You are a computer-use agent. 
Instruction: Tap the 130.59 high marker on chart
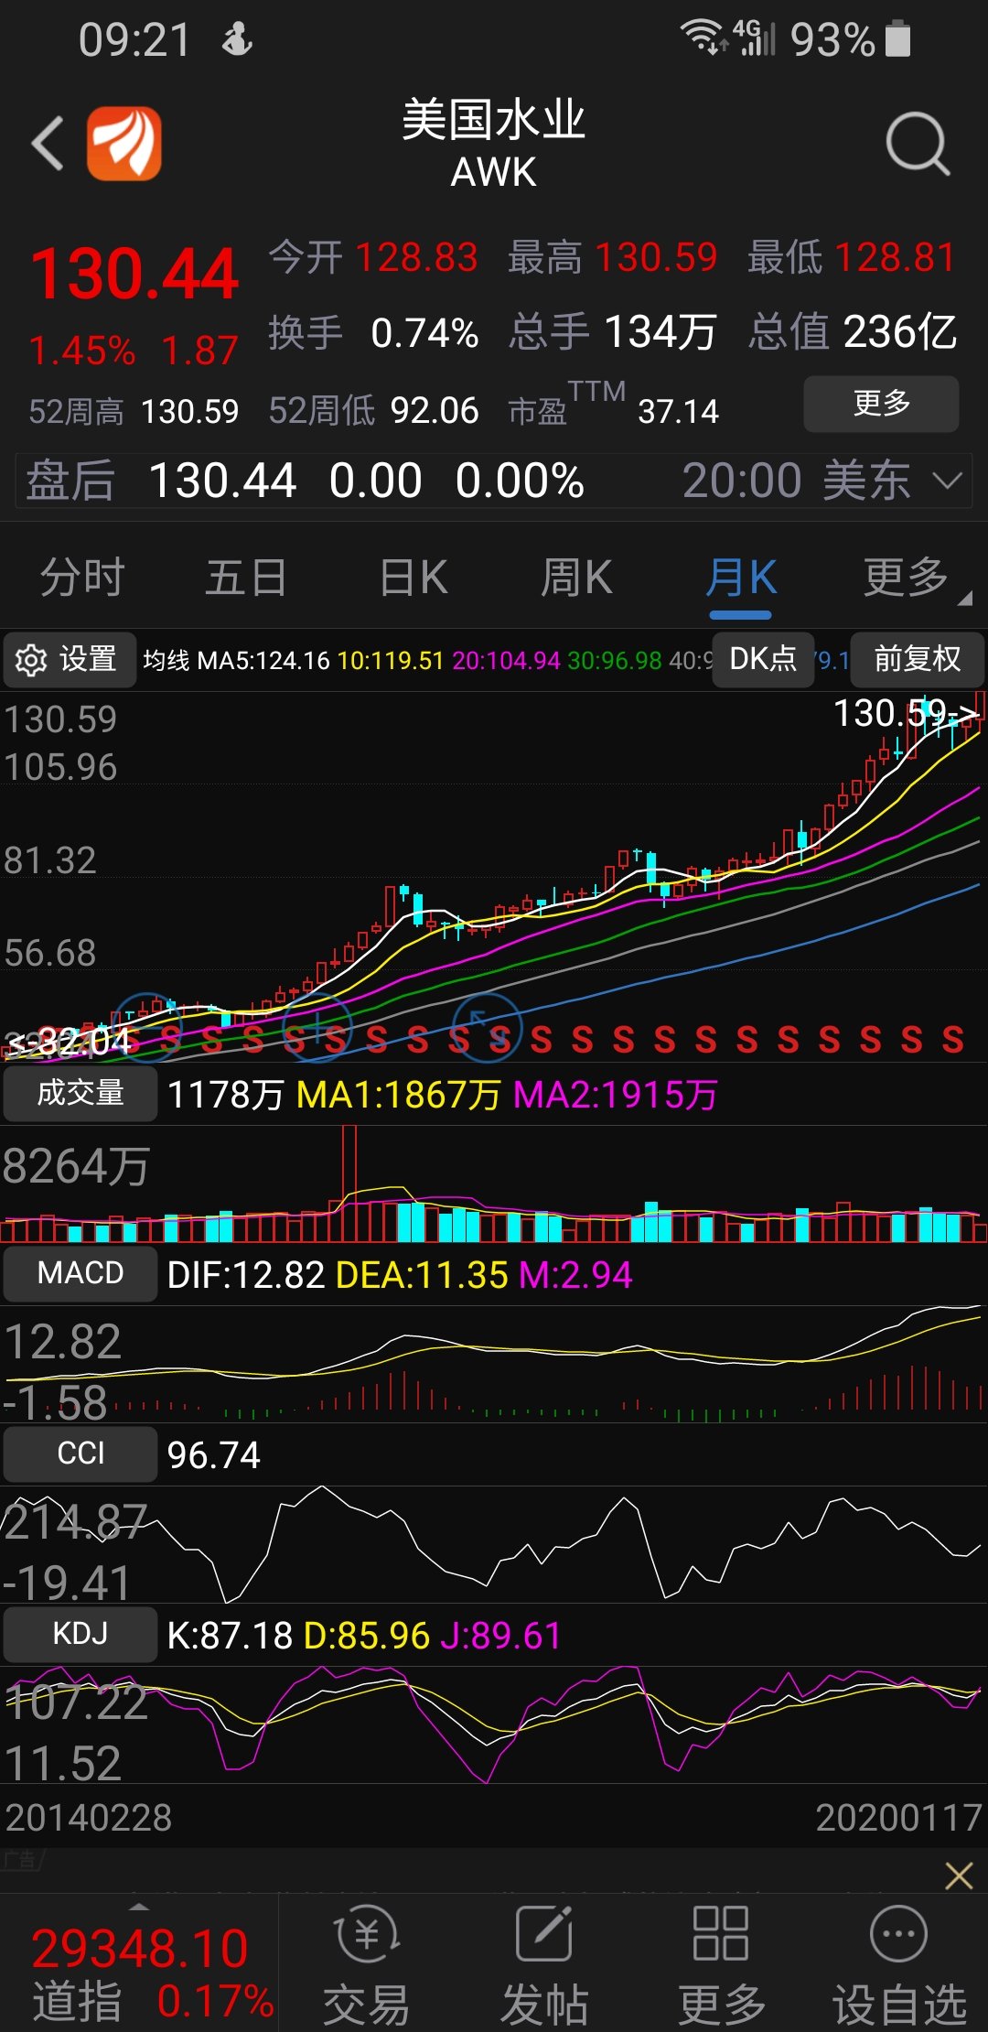[906, 713]
